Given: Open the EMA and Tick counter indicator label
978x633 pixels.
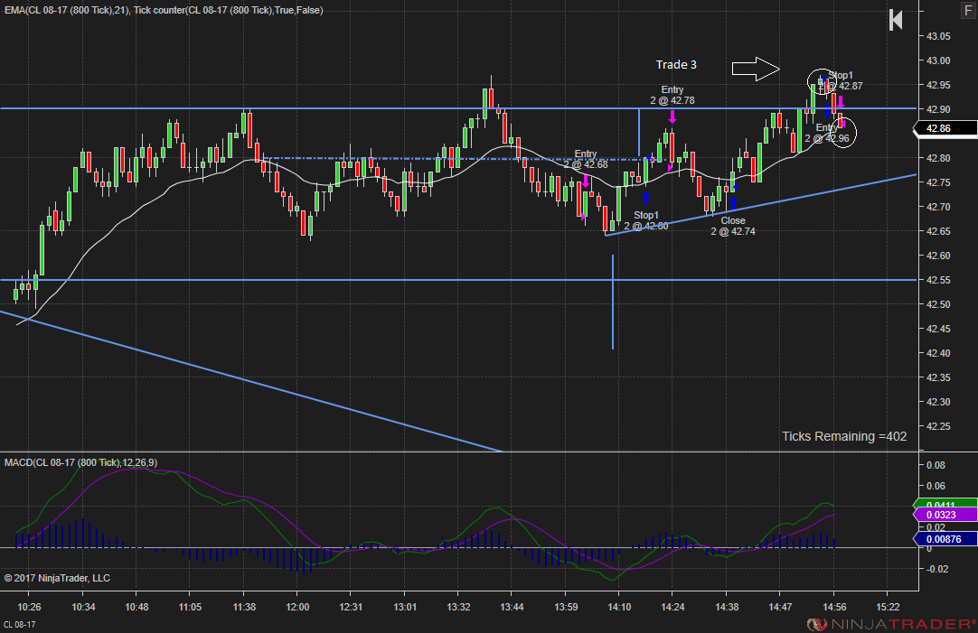Looking at the screenshot, I should [x=164, y=10].
